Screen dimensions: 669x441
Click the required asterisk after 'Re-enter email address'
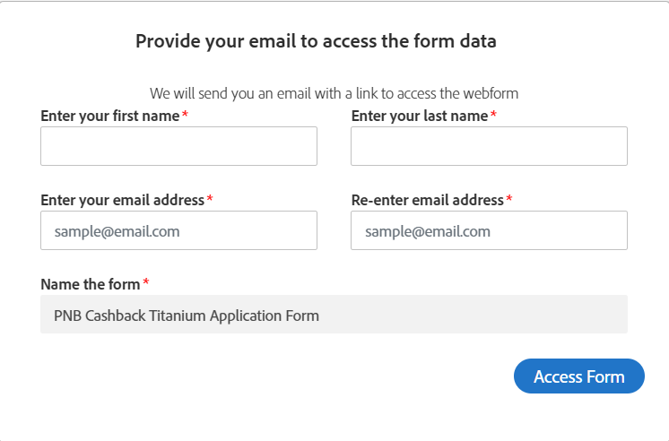(x=509, y=199)
